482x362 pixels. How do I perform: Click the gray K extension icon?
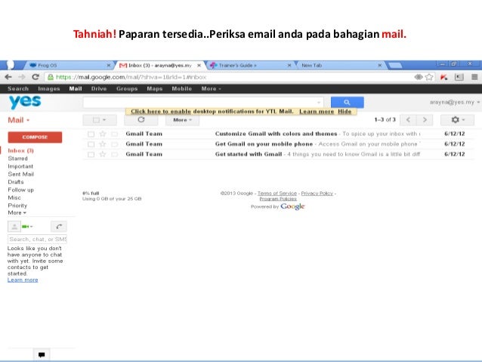pos(459,77)
